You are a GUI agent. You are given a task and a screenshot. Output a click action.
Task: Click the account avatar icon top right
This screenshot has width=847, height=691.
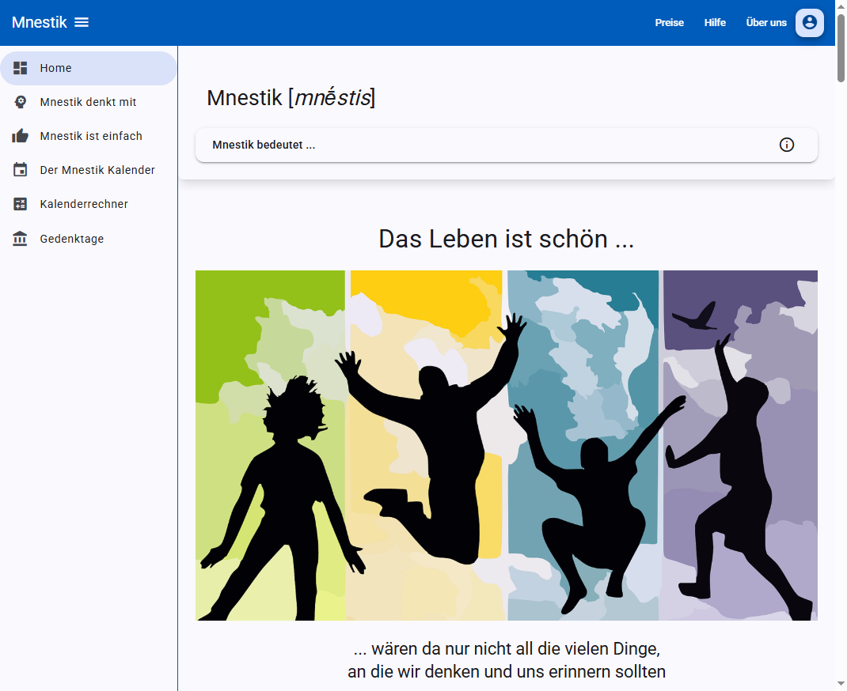tap(809, 23)
